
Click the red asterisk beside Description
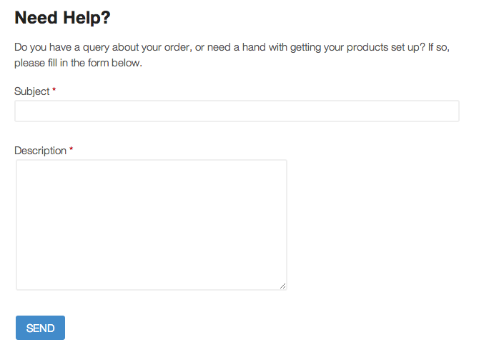[71, 150]
